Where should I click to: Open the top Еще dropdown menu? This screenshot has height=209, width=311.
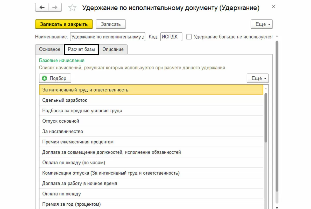[x=262, y=24]
